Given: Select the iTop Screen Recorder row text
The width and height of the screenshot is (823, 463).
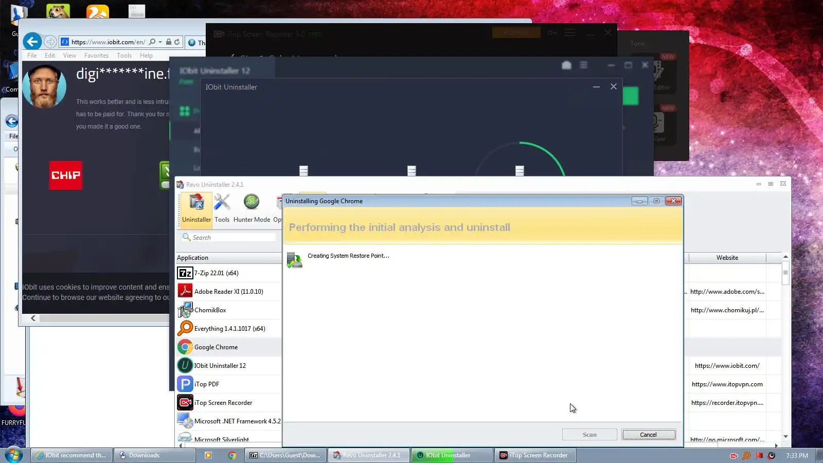Looking at the screenshot, I should (223, 403).
